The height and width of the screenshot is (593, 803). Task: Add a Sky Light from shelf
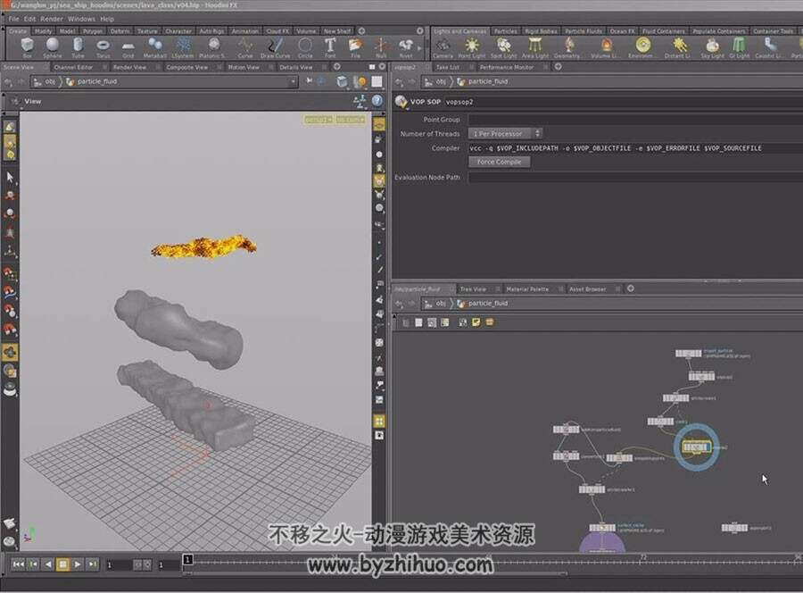tap(712, 47)
